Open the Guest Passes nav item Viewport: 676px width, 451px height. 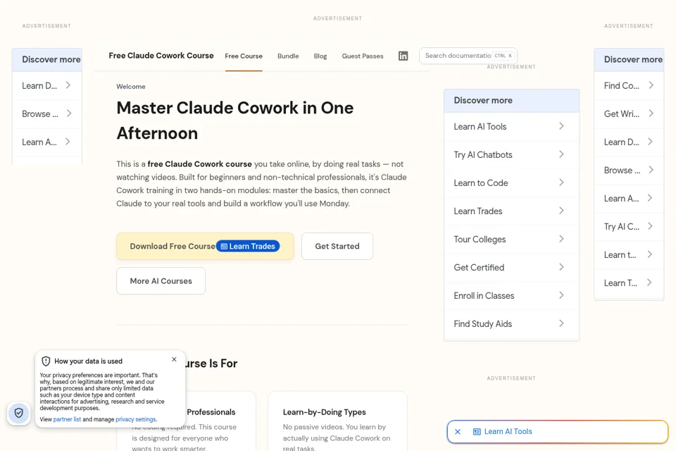[363, 56]
